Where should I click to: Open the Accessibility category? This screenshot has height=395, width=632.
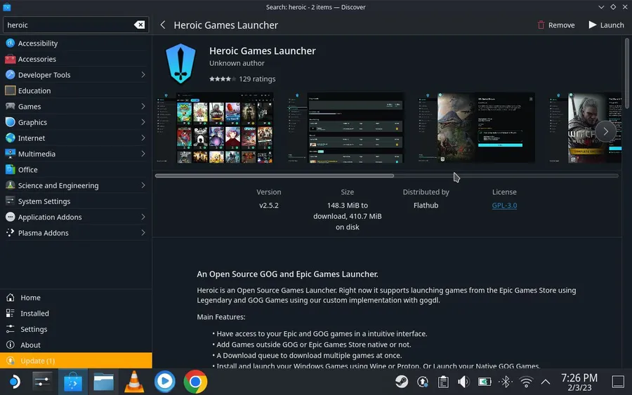tap(76, 43)
